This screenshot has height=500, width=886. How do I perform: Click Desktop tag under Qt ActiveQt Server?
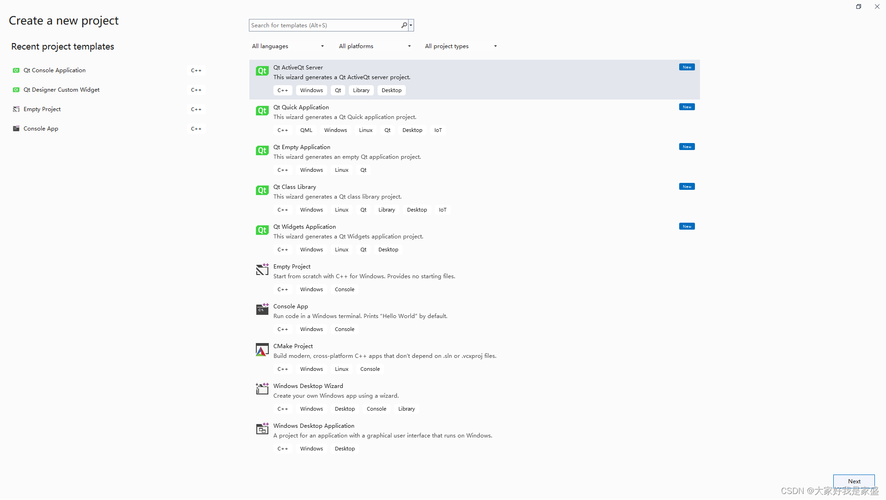pos(391,90)
